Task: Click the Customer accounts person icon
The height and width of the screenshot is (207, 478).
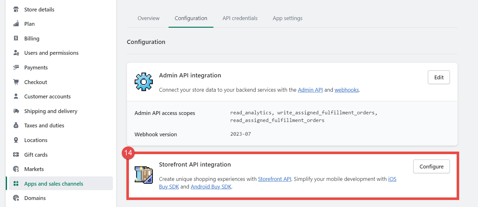Action: pyautogui.click(x=16, y=96)
